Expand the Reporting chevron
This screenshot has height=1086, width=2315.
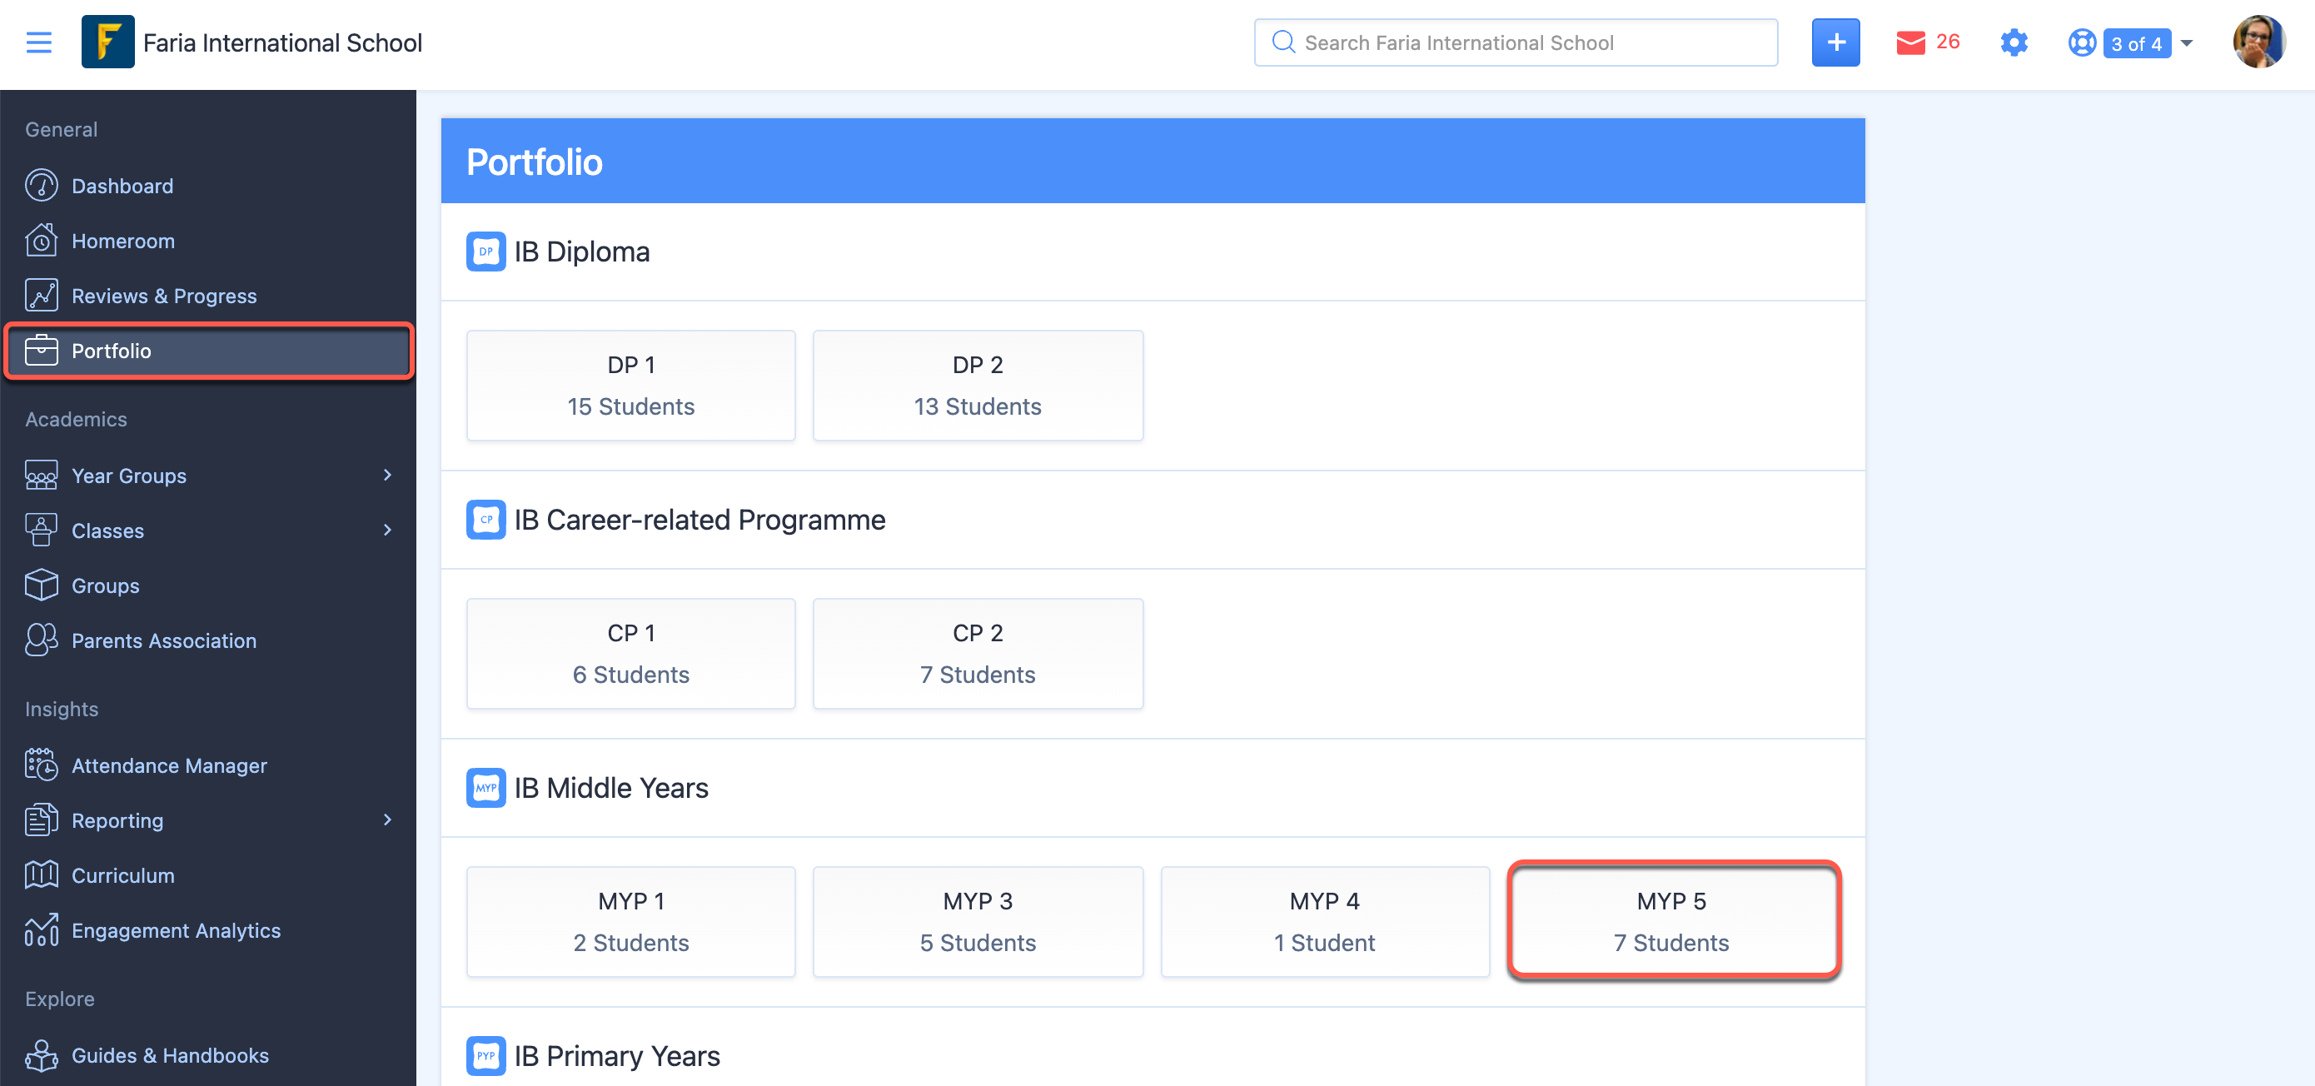(387, 819)
